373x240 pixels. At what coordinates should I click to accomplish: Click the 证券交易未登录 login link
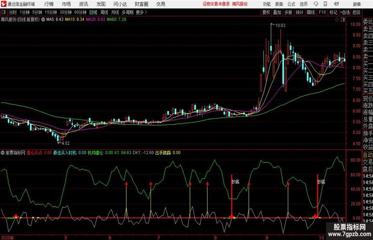click(x=216, y=4)
